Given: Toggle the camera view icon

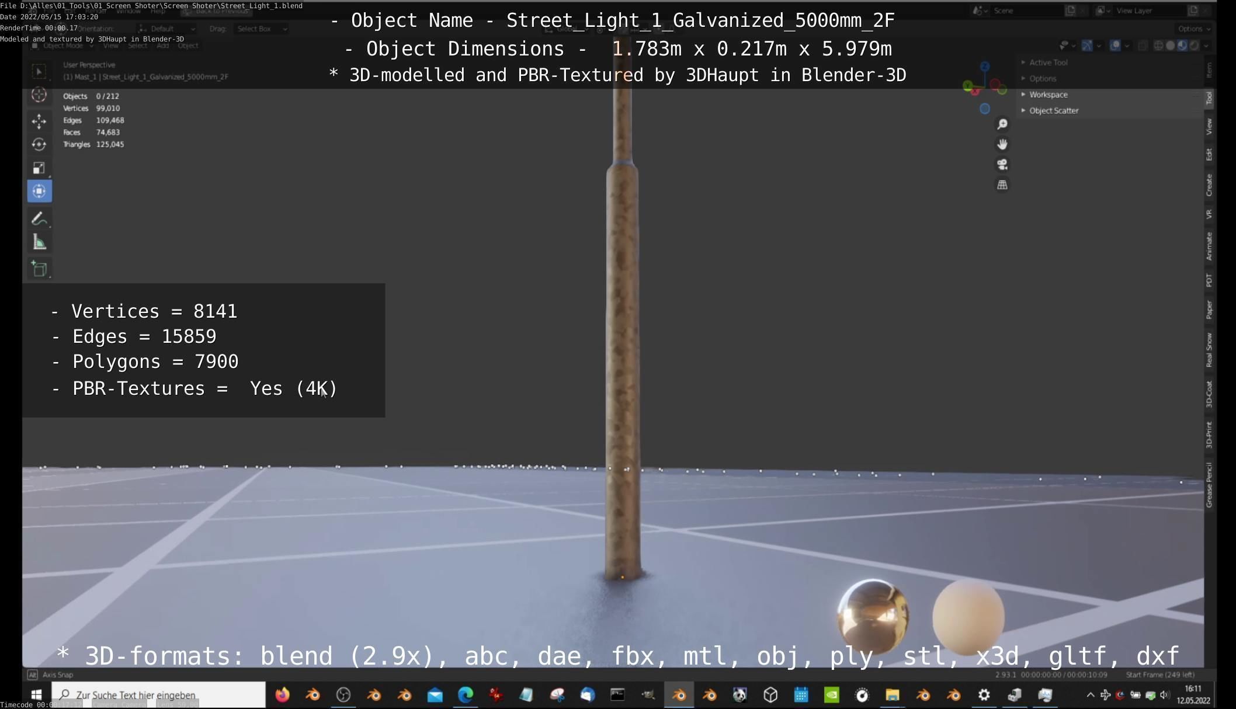Looking at the screenshot, I should pos(1002,165).
